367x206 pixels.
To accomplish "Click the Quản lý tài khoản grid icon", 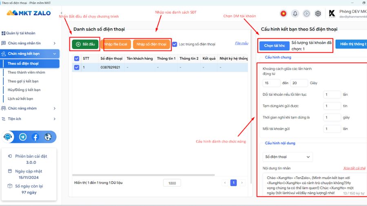I will click(4, 33).
